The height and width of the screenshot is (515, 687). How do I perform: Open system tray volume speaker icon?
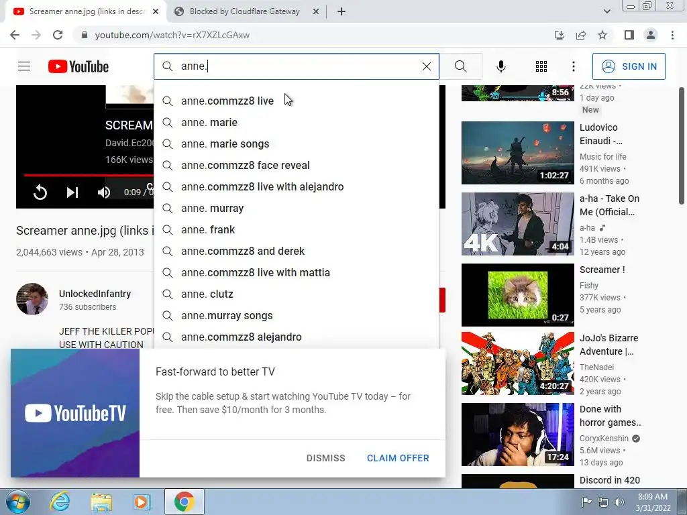[619, 502]
